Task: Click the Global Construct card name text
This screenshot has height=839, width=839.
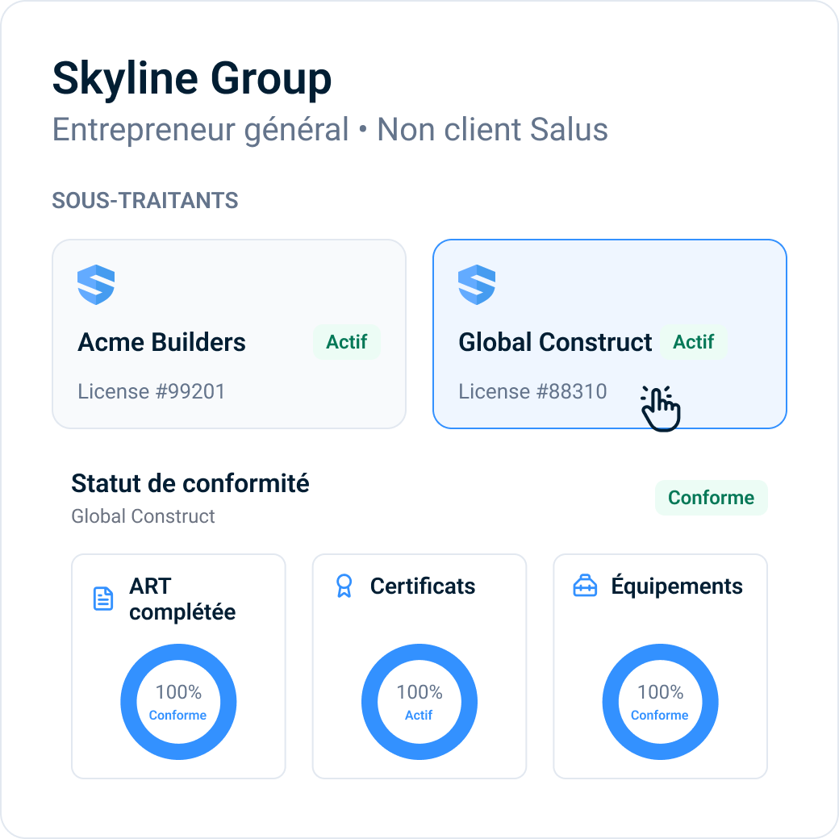Action: click(x=555, y=342)
